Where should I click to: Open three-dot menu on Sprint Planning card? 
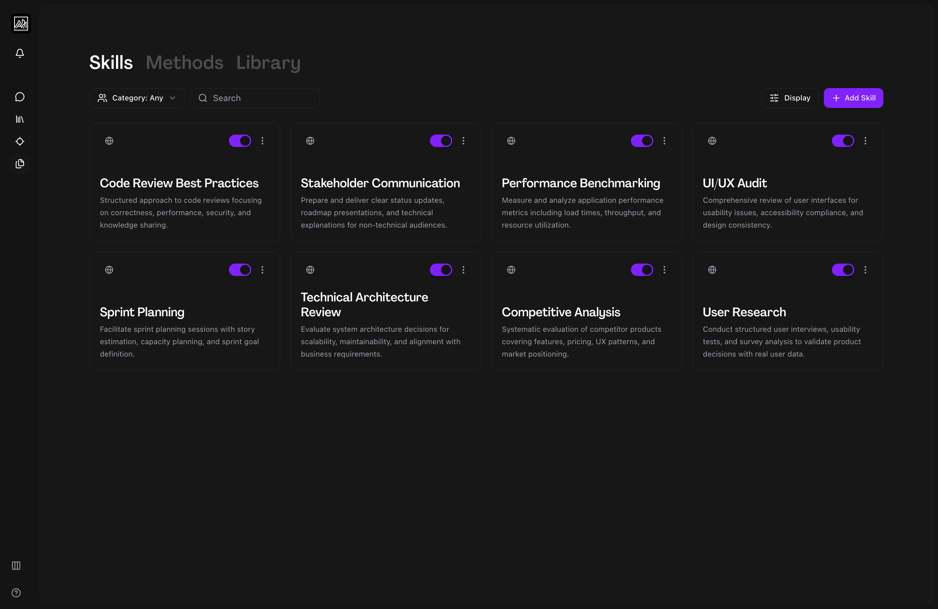click(x=262, y=270)
